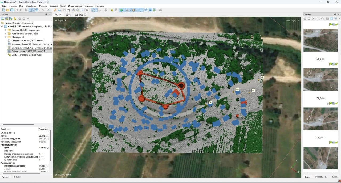
Task: Click the Undo arrow in toolbar
Action: [17, 10]
